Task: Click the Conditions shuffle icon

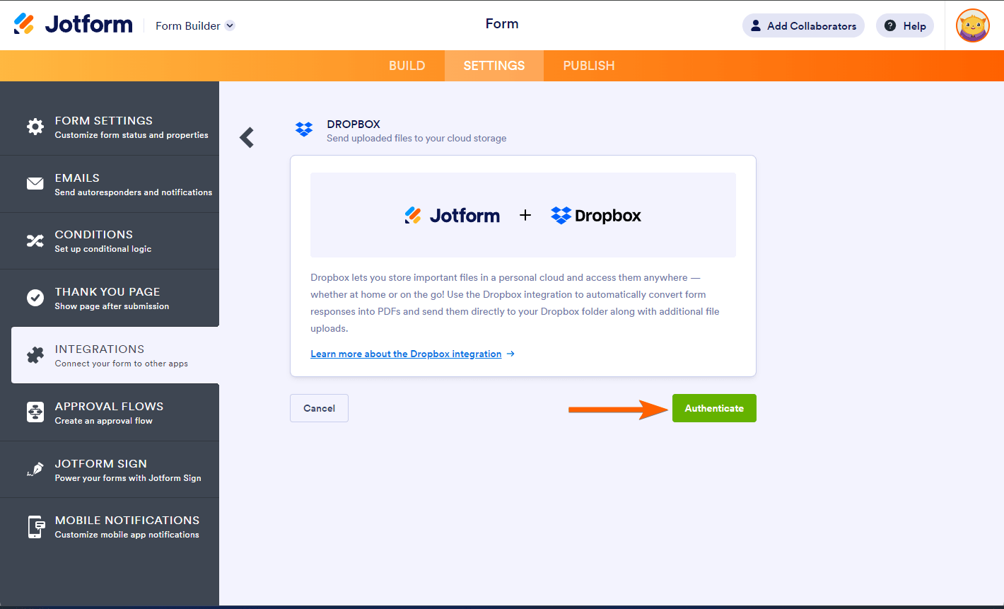Action: [35, 241]
